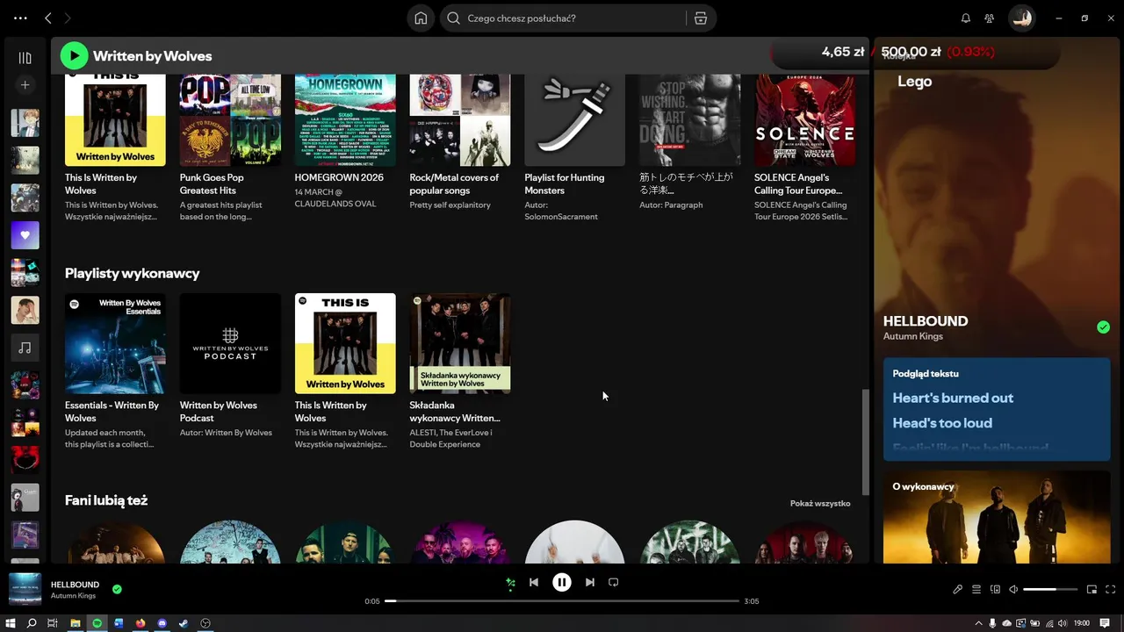Open friend activity icon

[990, 18]
